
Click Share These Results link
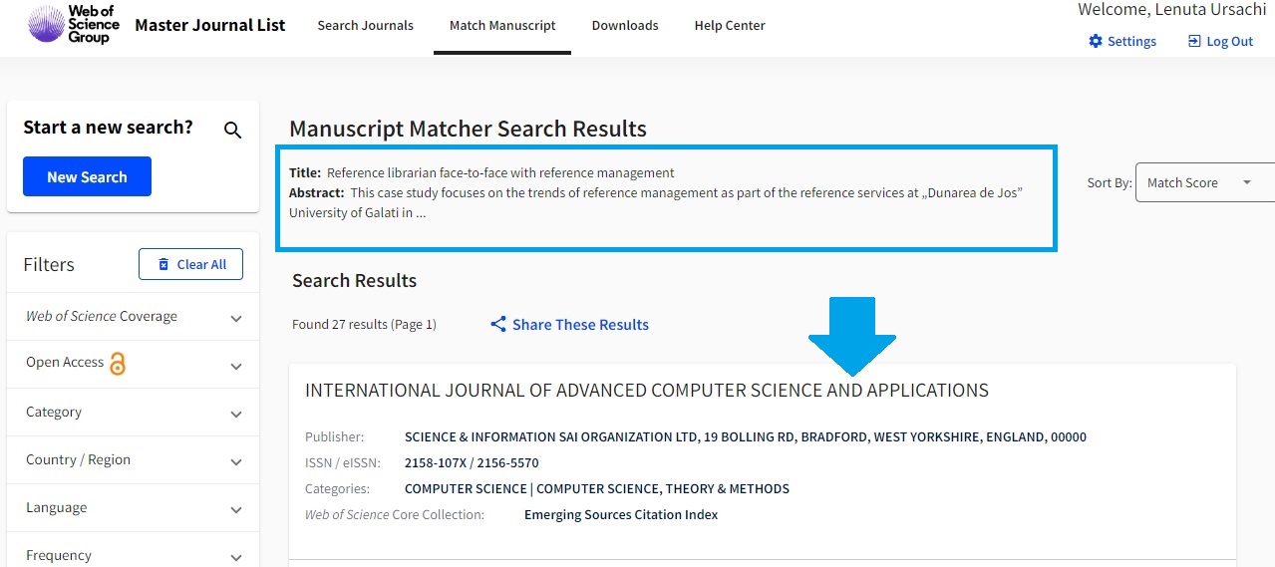pos(580,324)
